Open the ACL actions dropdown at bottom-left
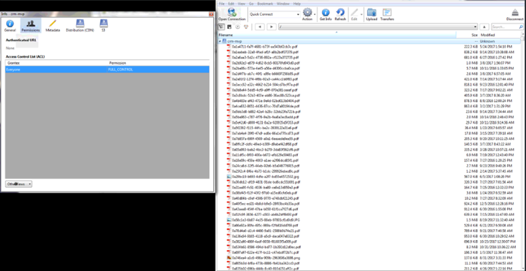The width and height of the screenshot is (526, 271). click(19, 184)
